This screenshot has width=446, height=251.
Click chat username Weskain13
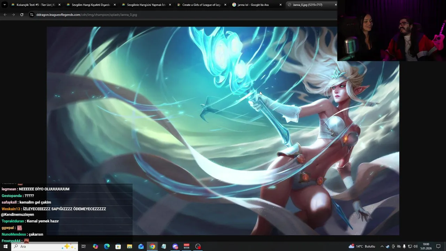pos(11,209)
